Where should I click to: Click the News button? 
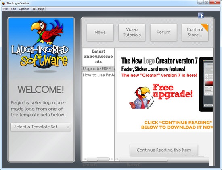pyautogui.click(x=100, y=32)
